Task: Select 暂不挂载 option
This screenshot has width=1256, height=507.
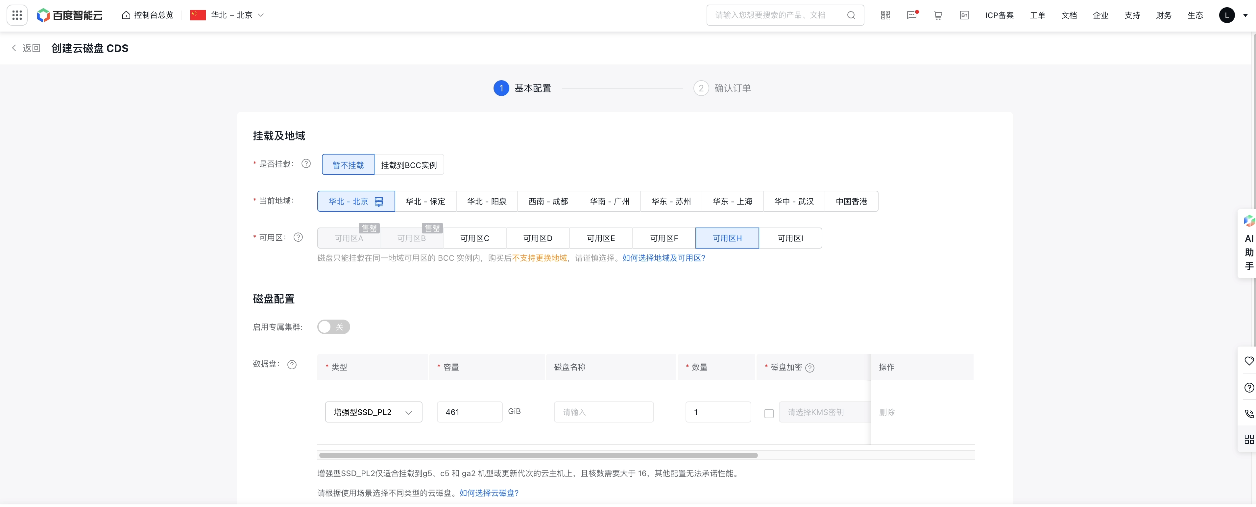Action: coord(348,165)
